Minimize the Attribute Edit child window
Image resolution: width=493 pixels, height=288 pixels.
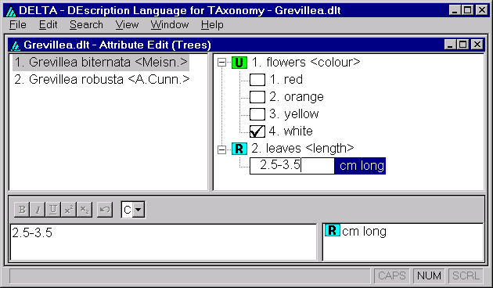[x=451, y=45]
